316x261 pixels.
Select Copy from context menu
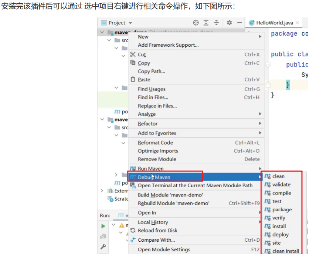click(196, 63)
